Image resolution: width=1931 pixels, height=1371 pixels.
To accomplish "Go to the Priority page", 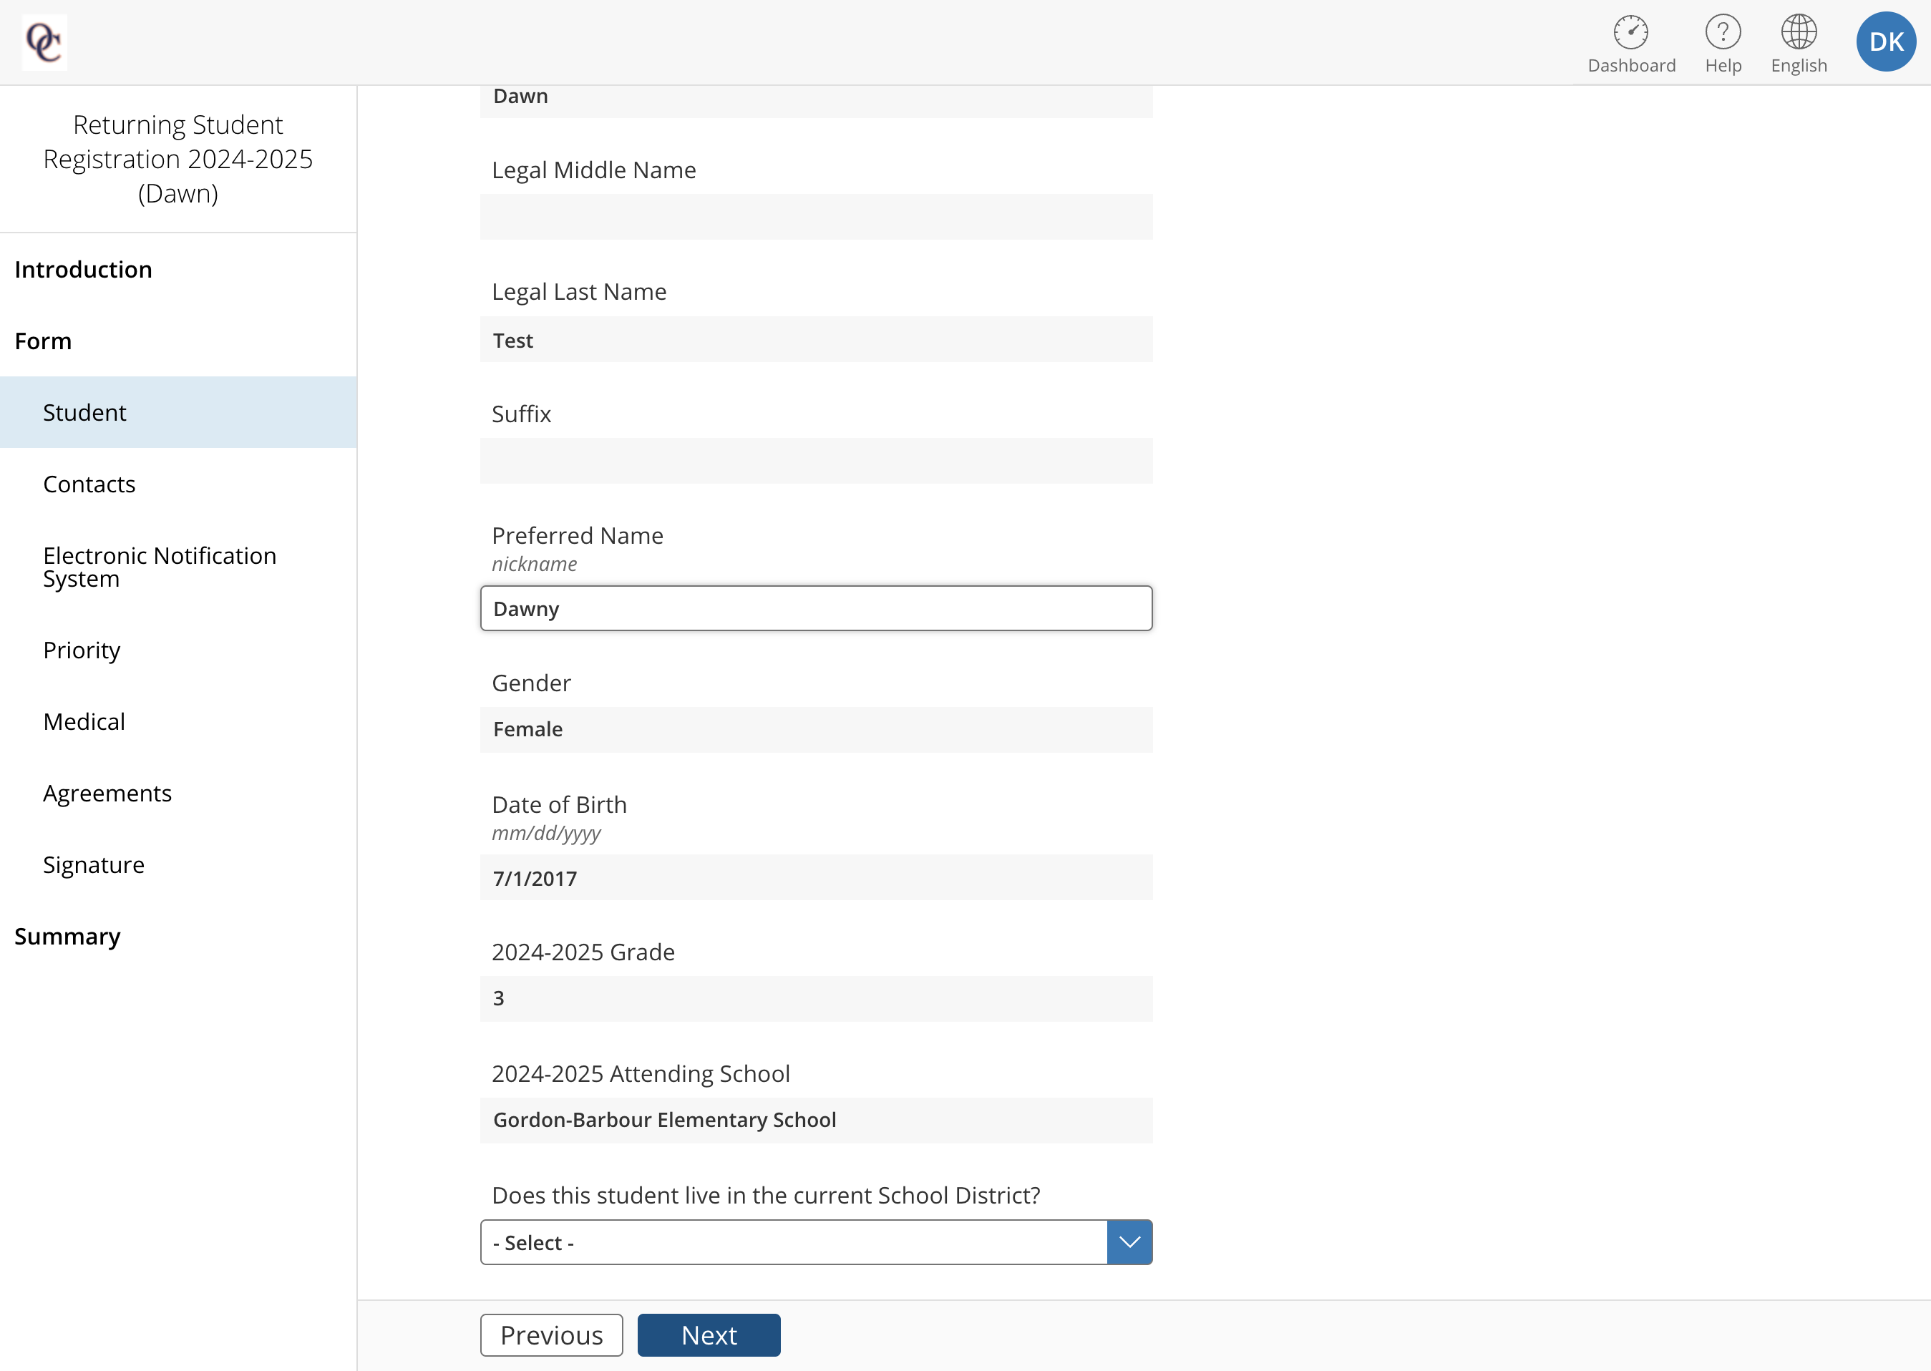I will [82, 650].
